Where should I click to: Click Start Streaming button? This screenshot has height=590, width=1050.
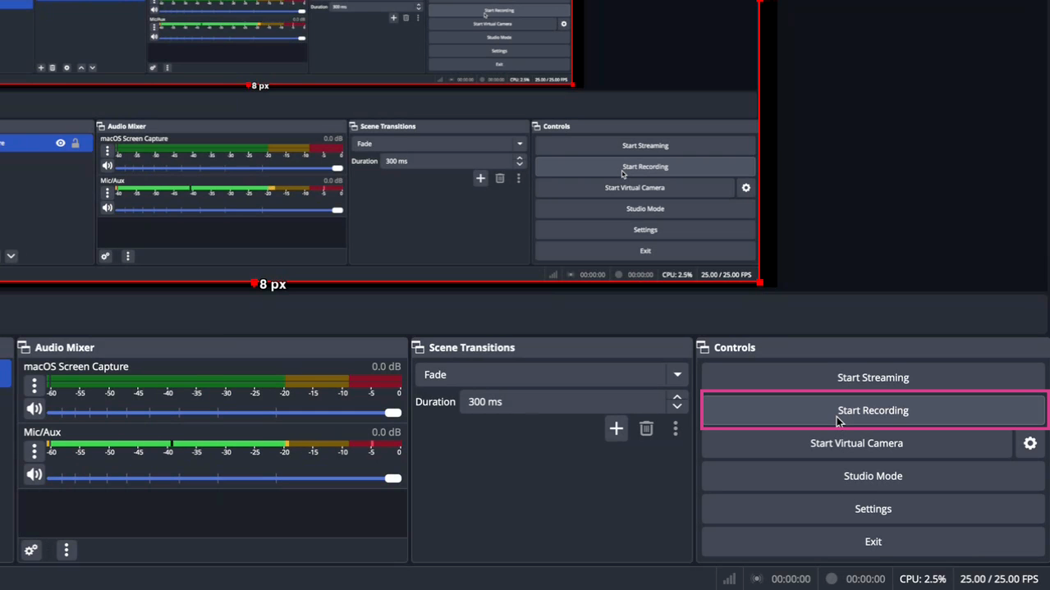pyautogui.click(x=873, y=377)
